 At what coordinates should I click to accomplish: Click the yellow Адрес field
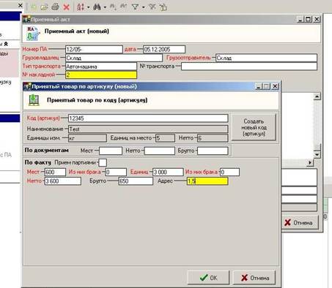[207, 181]
